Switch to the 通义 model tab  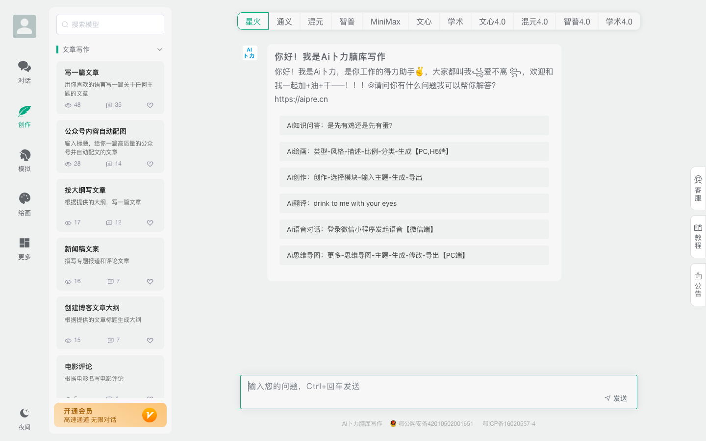pyautogui.click(x=284, y=21)
